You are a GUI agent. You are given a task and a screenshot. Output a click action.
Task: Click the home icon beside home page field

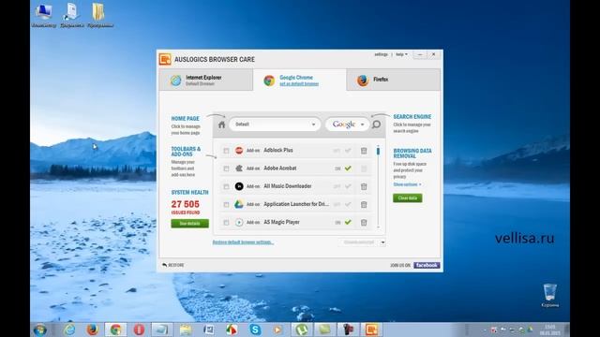point(221,125)
